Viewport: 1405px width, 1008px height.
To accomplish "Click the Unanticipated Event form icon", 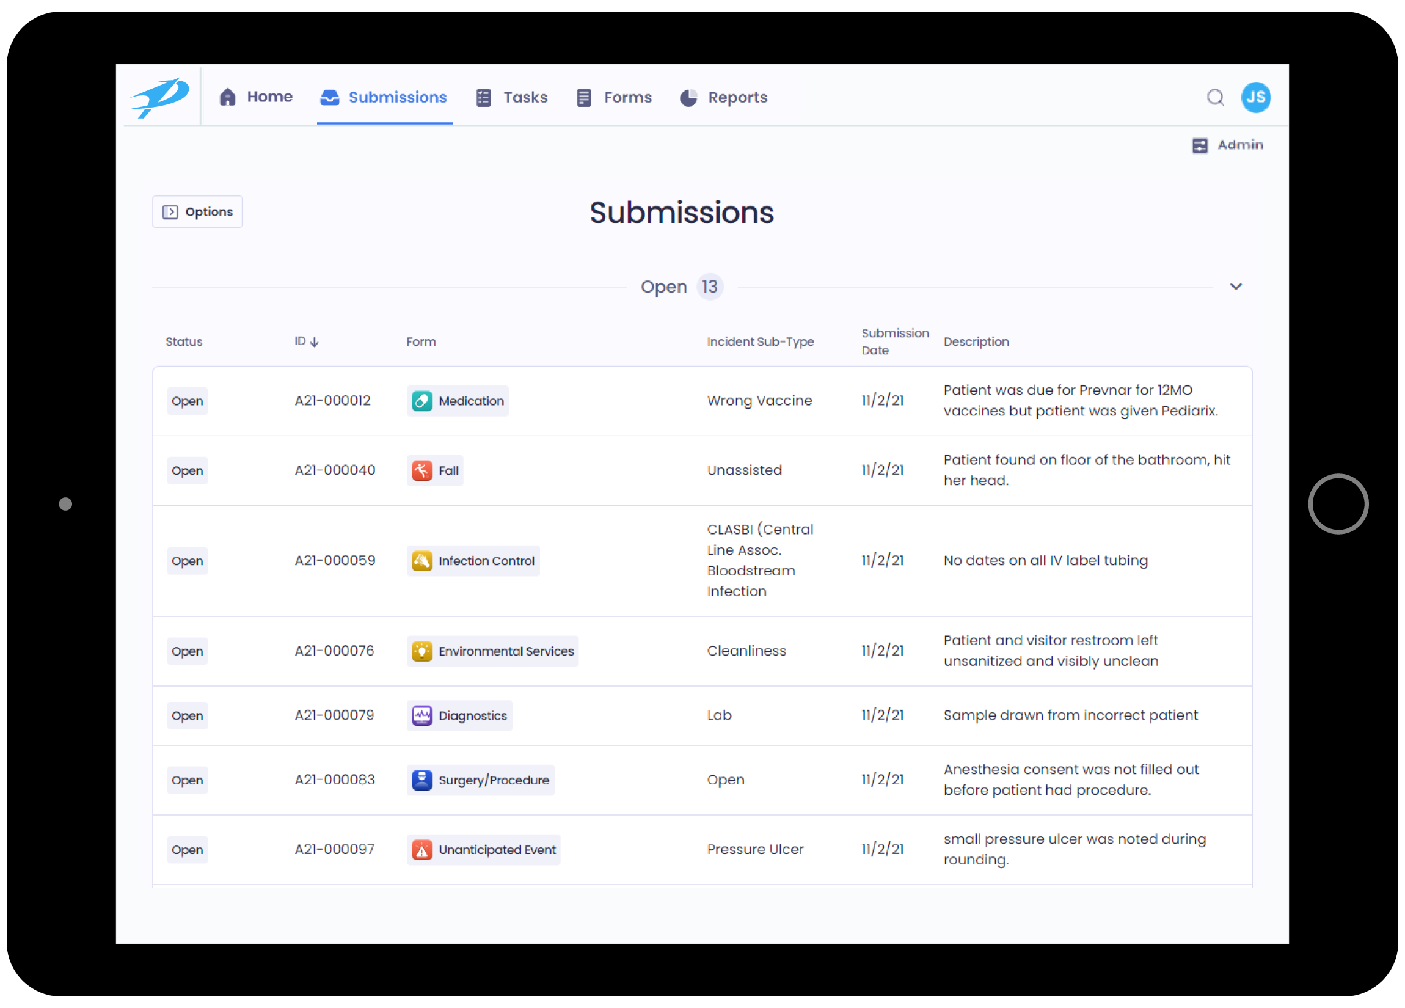I will click(x=422, y=849).
